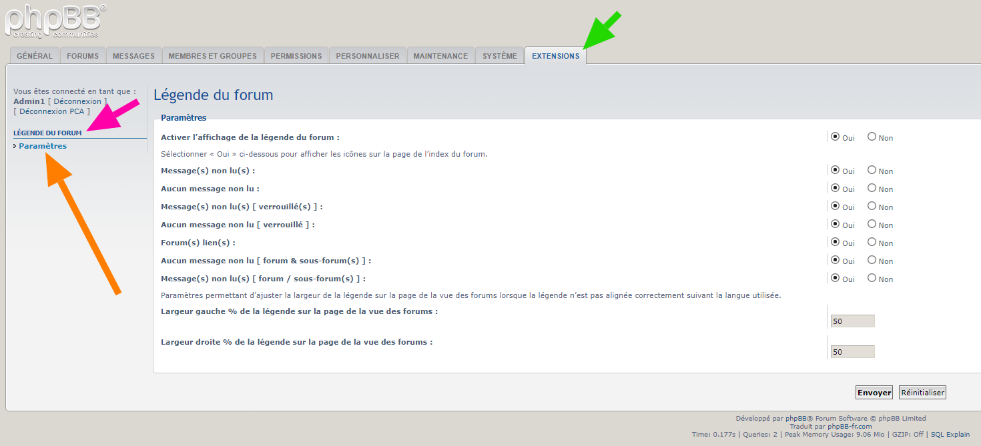Go to the Maintenance tab
981x446 pixels.
440,56
